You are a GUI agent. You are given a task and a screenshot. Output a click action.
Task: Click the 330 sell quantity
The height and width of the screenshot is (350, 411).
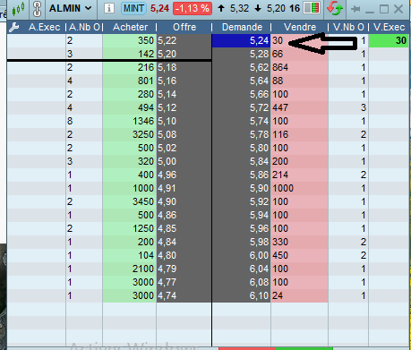(x=280, y=242)
